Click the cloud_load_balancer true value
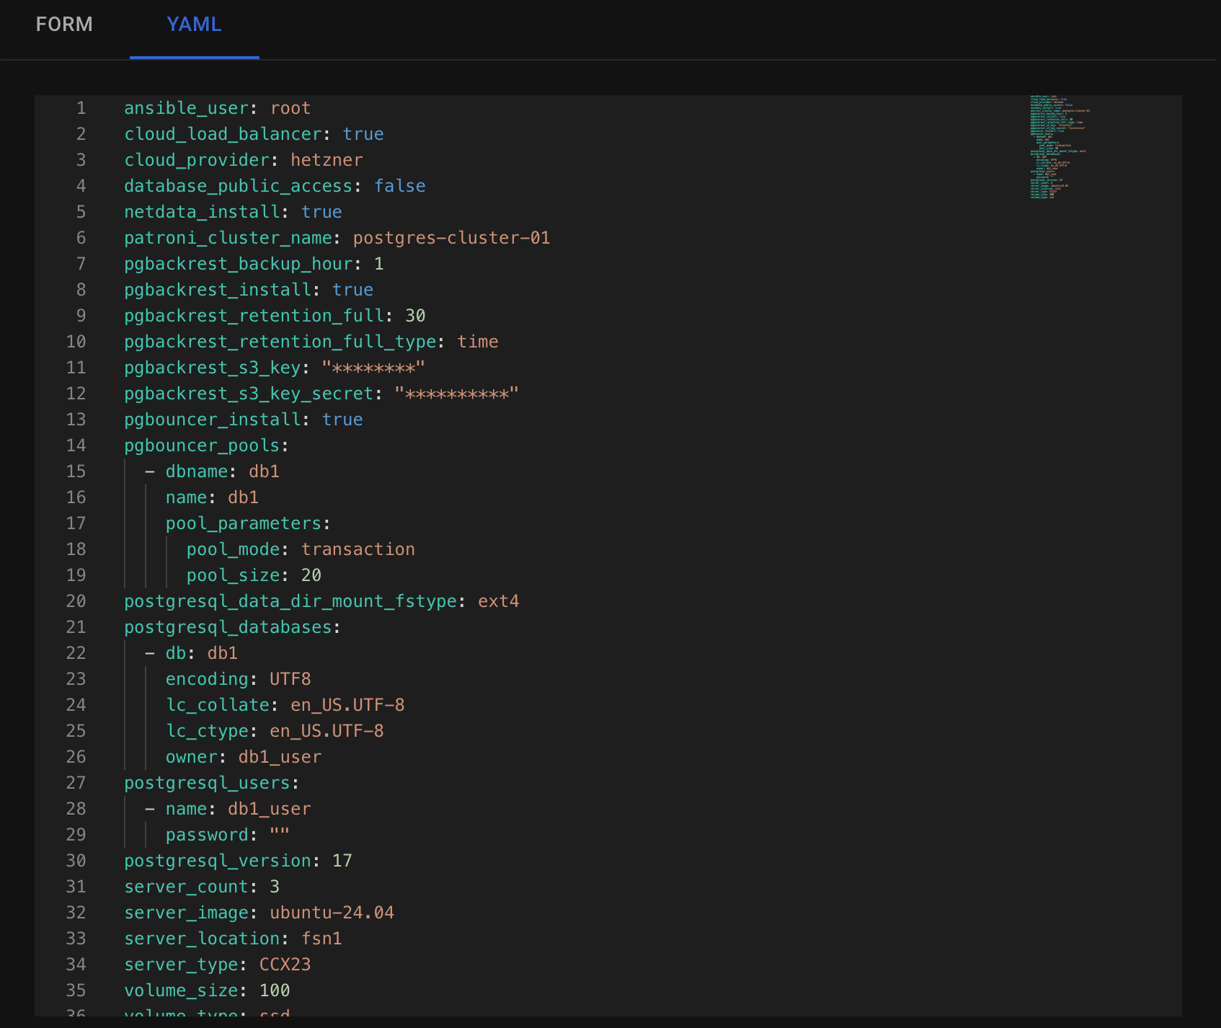 point(363,134)
